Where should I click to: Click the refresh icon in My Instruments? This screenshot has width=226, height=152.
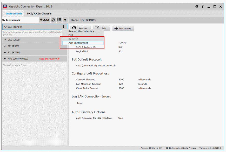(53, 20)
